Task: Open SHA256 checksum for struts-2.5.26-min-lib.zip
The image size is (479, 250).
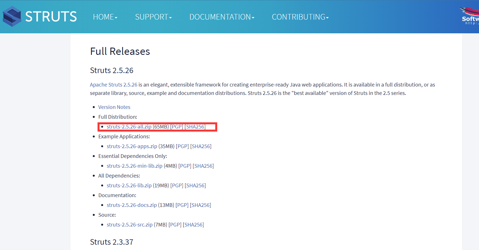Action: pyautogui.click(x=203, y=166)
